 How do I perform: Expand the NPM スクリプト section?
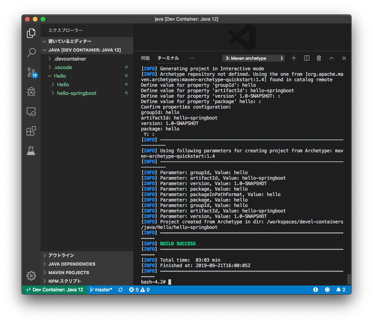(x=87, y=281)
